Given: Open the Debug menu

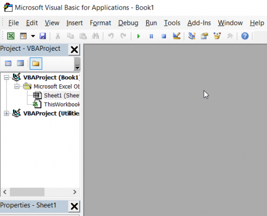Looking at the screenshot, I should click(128, 23).
